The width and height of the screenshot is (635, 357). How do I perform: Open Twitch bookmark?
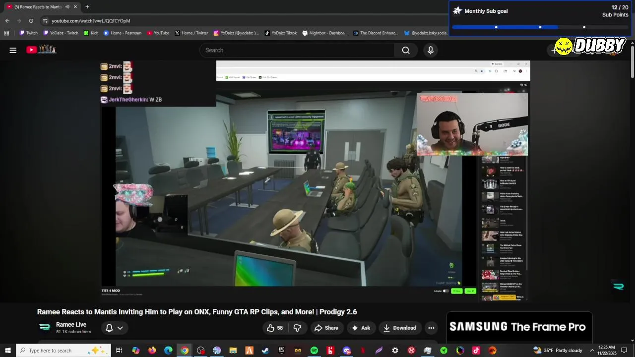[x=28, y=33]
